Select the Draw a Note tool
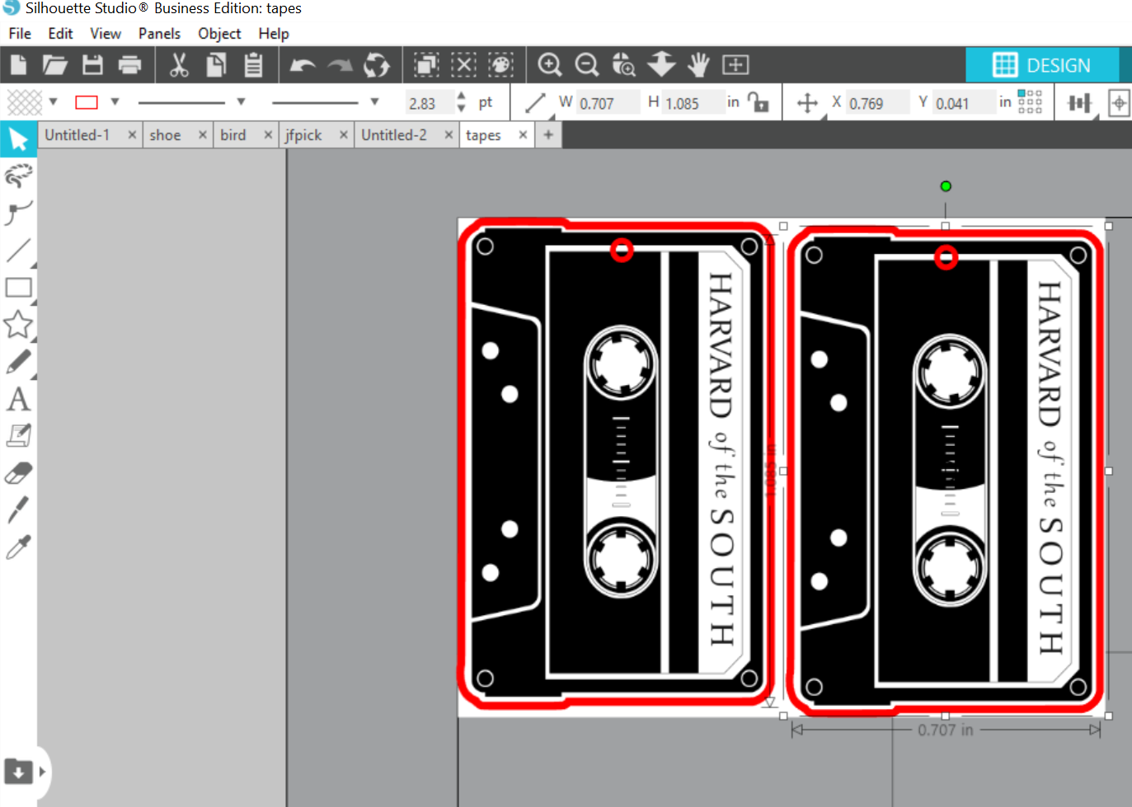The image size is (1132, 807). click(18, 436)
